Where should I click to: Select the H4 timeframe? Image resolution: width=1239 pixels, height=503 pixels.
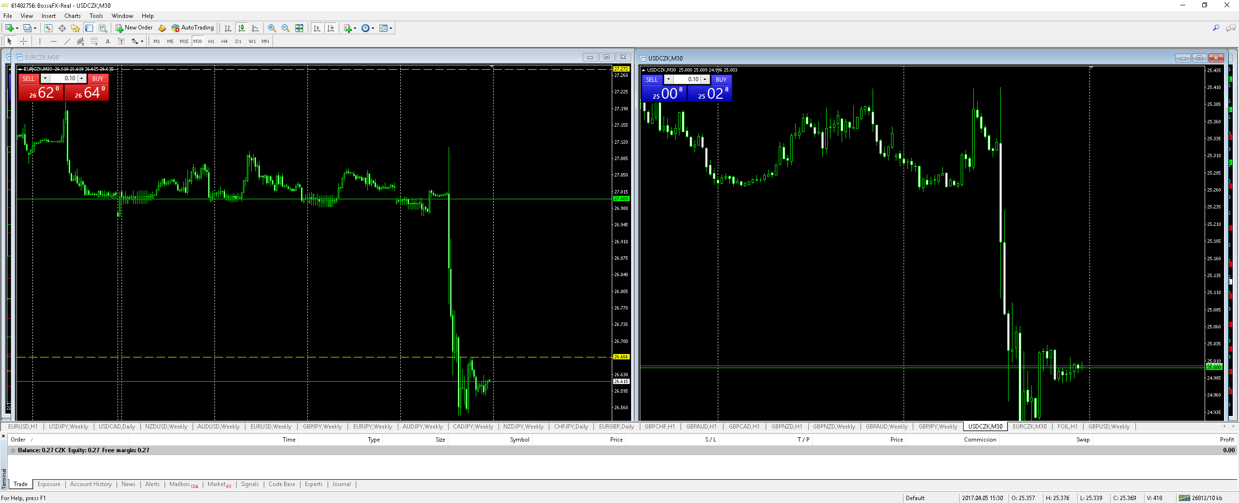pos(224,42)
